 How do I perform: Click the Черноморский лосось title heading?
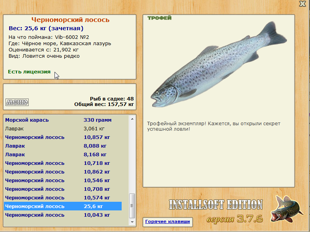(x=70, y=20)
